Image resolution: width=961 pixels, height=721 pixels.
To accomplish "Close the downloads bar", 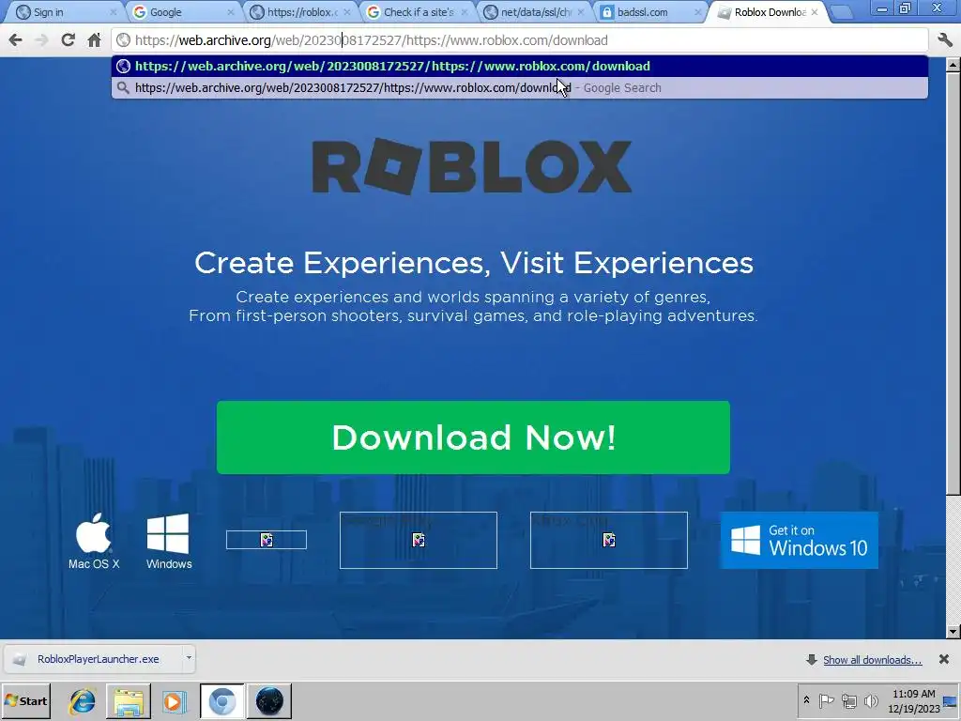I will pos(944,659).
